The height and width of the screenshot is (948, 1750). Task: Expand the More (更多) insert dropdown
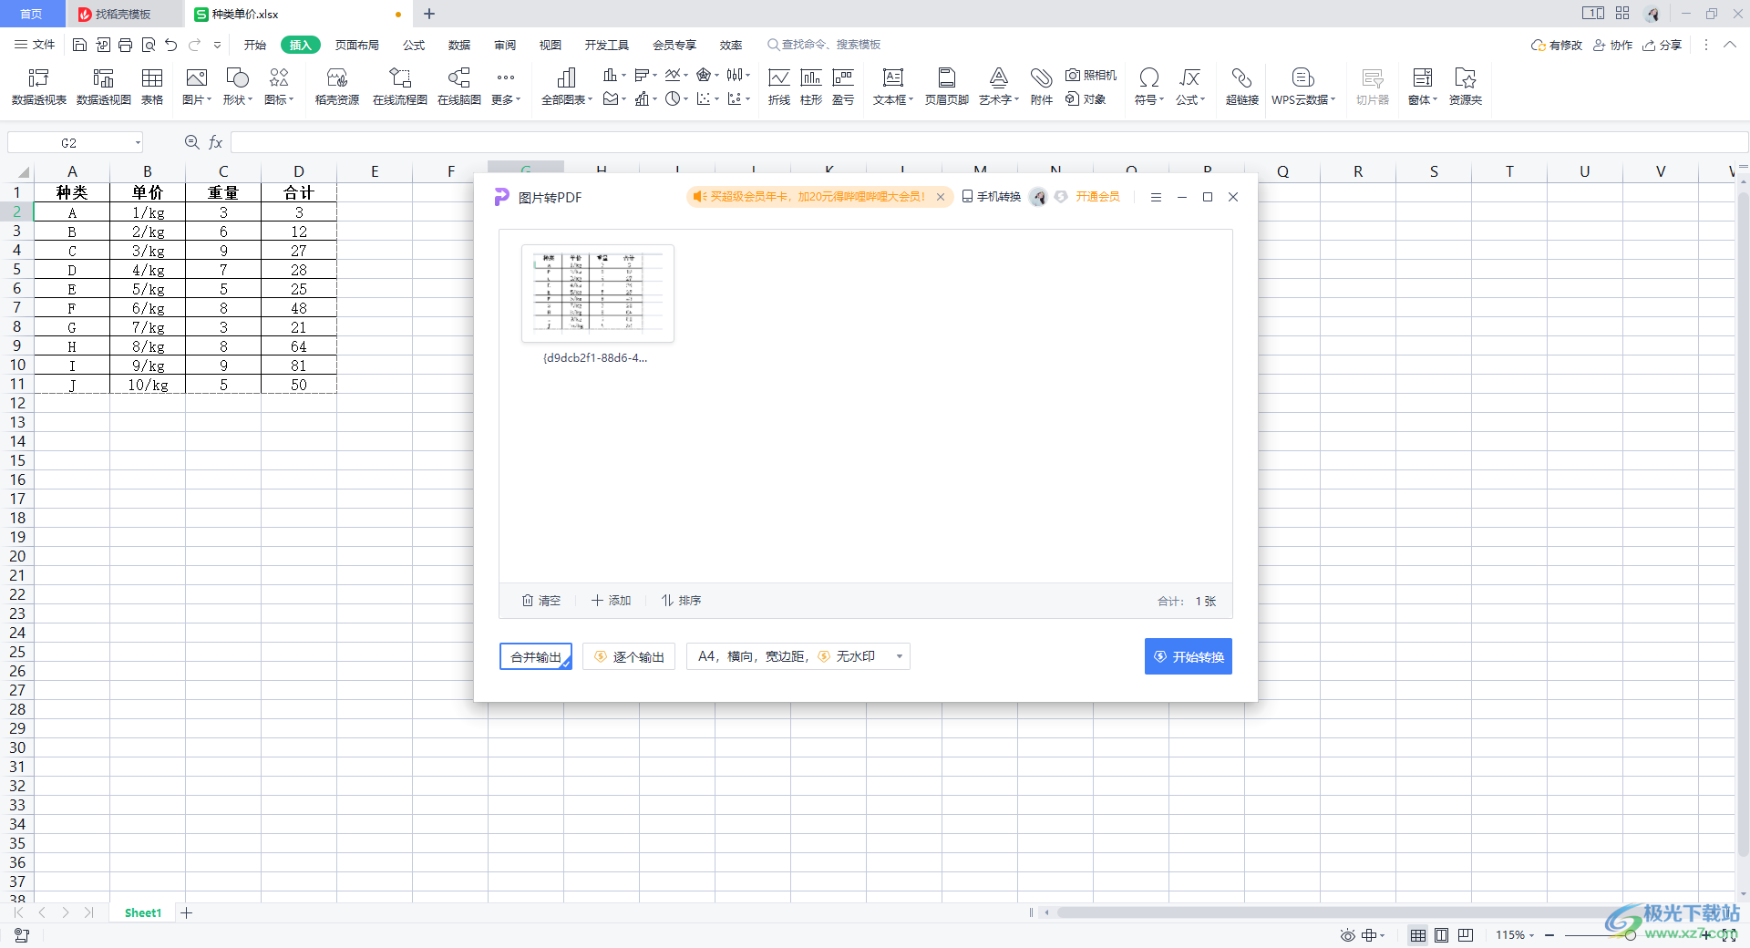pos(506,87)
